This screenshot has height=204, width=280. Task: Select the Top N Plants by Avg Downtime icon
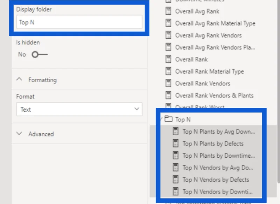click(x=176, y=131)
